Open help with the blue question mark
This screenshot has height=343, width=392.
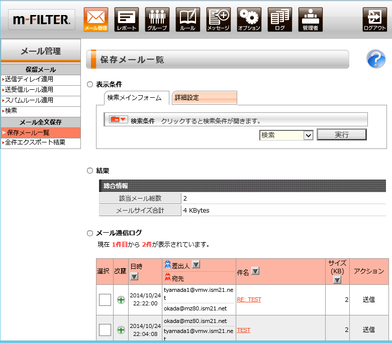(x=375, y=59)
